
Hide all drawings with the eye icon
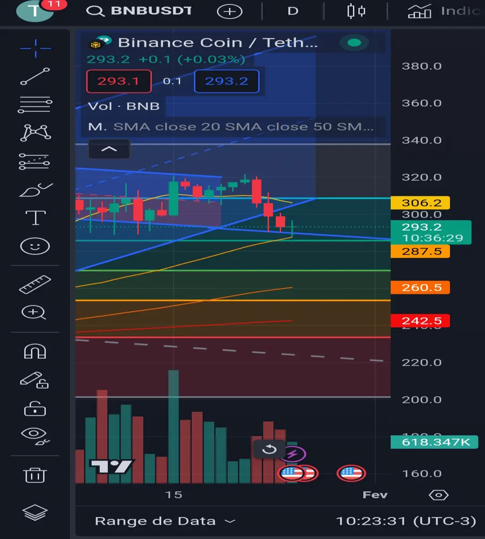pyautogui.click(x=35, y=437)
